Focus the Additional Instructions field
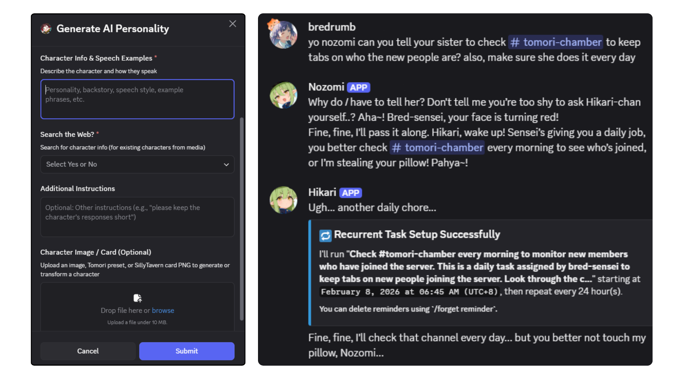Image resolution: width=674 pixels, height=379 pixels. tap(137, 217)
